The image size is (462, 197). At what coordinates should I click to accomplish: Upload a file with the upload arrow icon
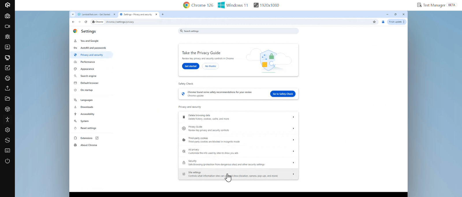[x=8, y=88]
